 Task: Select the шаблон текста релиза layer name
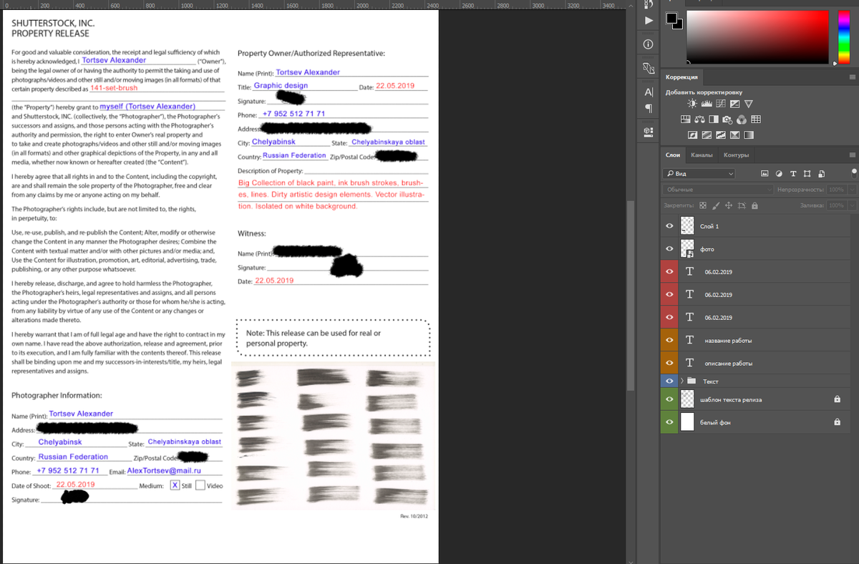730,399
